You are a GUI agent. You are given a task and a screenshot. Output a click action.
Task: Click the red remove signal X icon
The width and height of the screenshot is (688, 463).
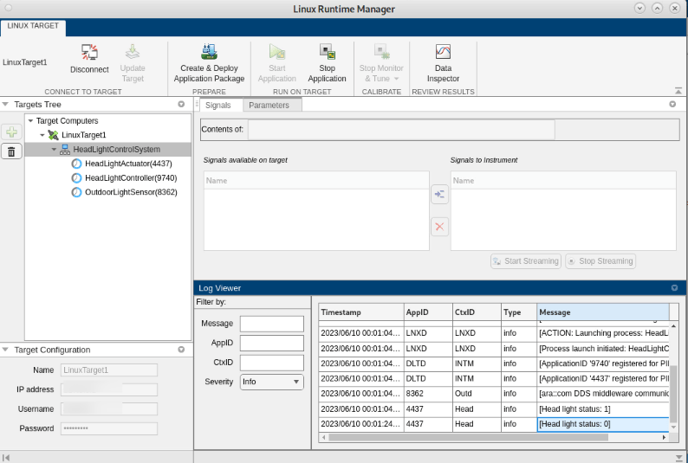(x=439, y=227)
